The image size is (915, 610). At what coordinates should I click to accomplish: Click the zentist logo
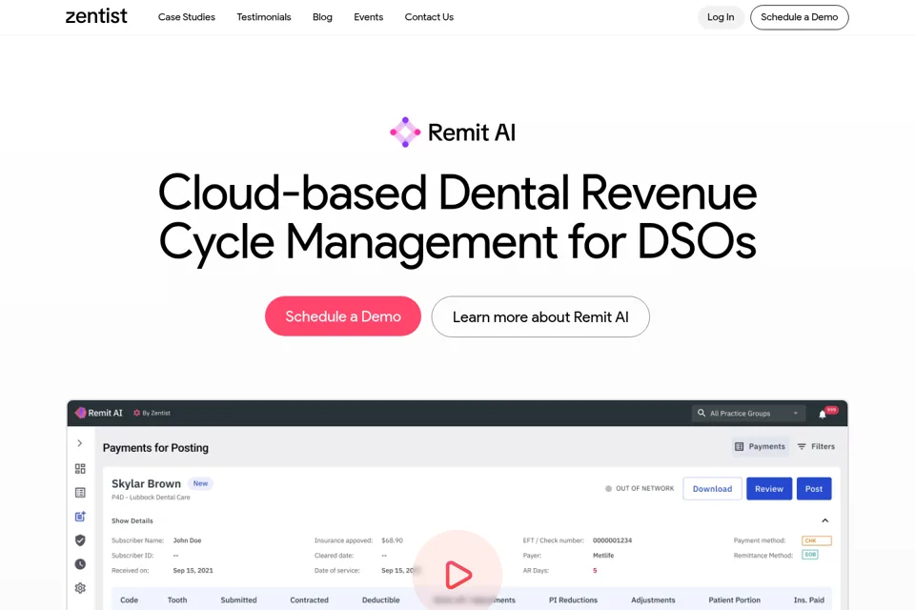(96, 16)
